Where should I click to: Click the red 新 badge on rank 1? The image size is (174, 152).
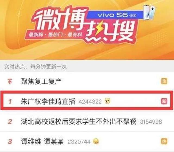pyautogui.click(x=164, y=101)
